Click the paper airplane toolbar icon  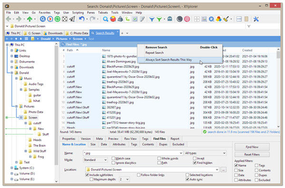pyautogui.click(x=72, y=19)
